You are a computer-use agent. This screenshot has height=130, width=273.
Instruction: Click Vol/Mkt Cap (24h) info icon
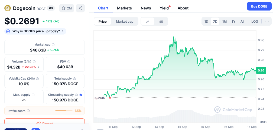point(37,79)
